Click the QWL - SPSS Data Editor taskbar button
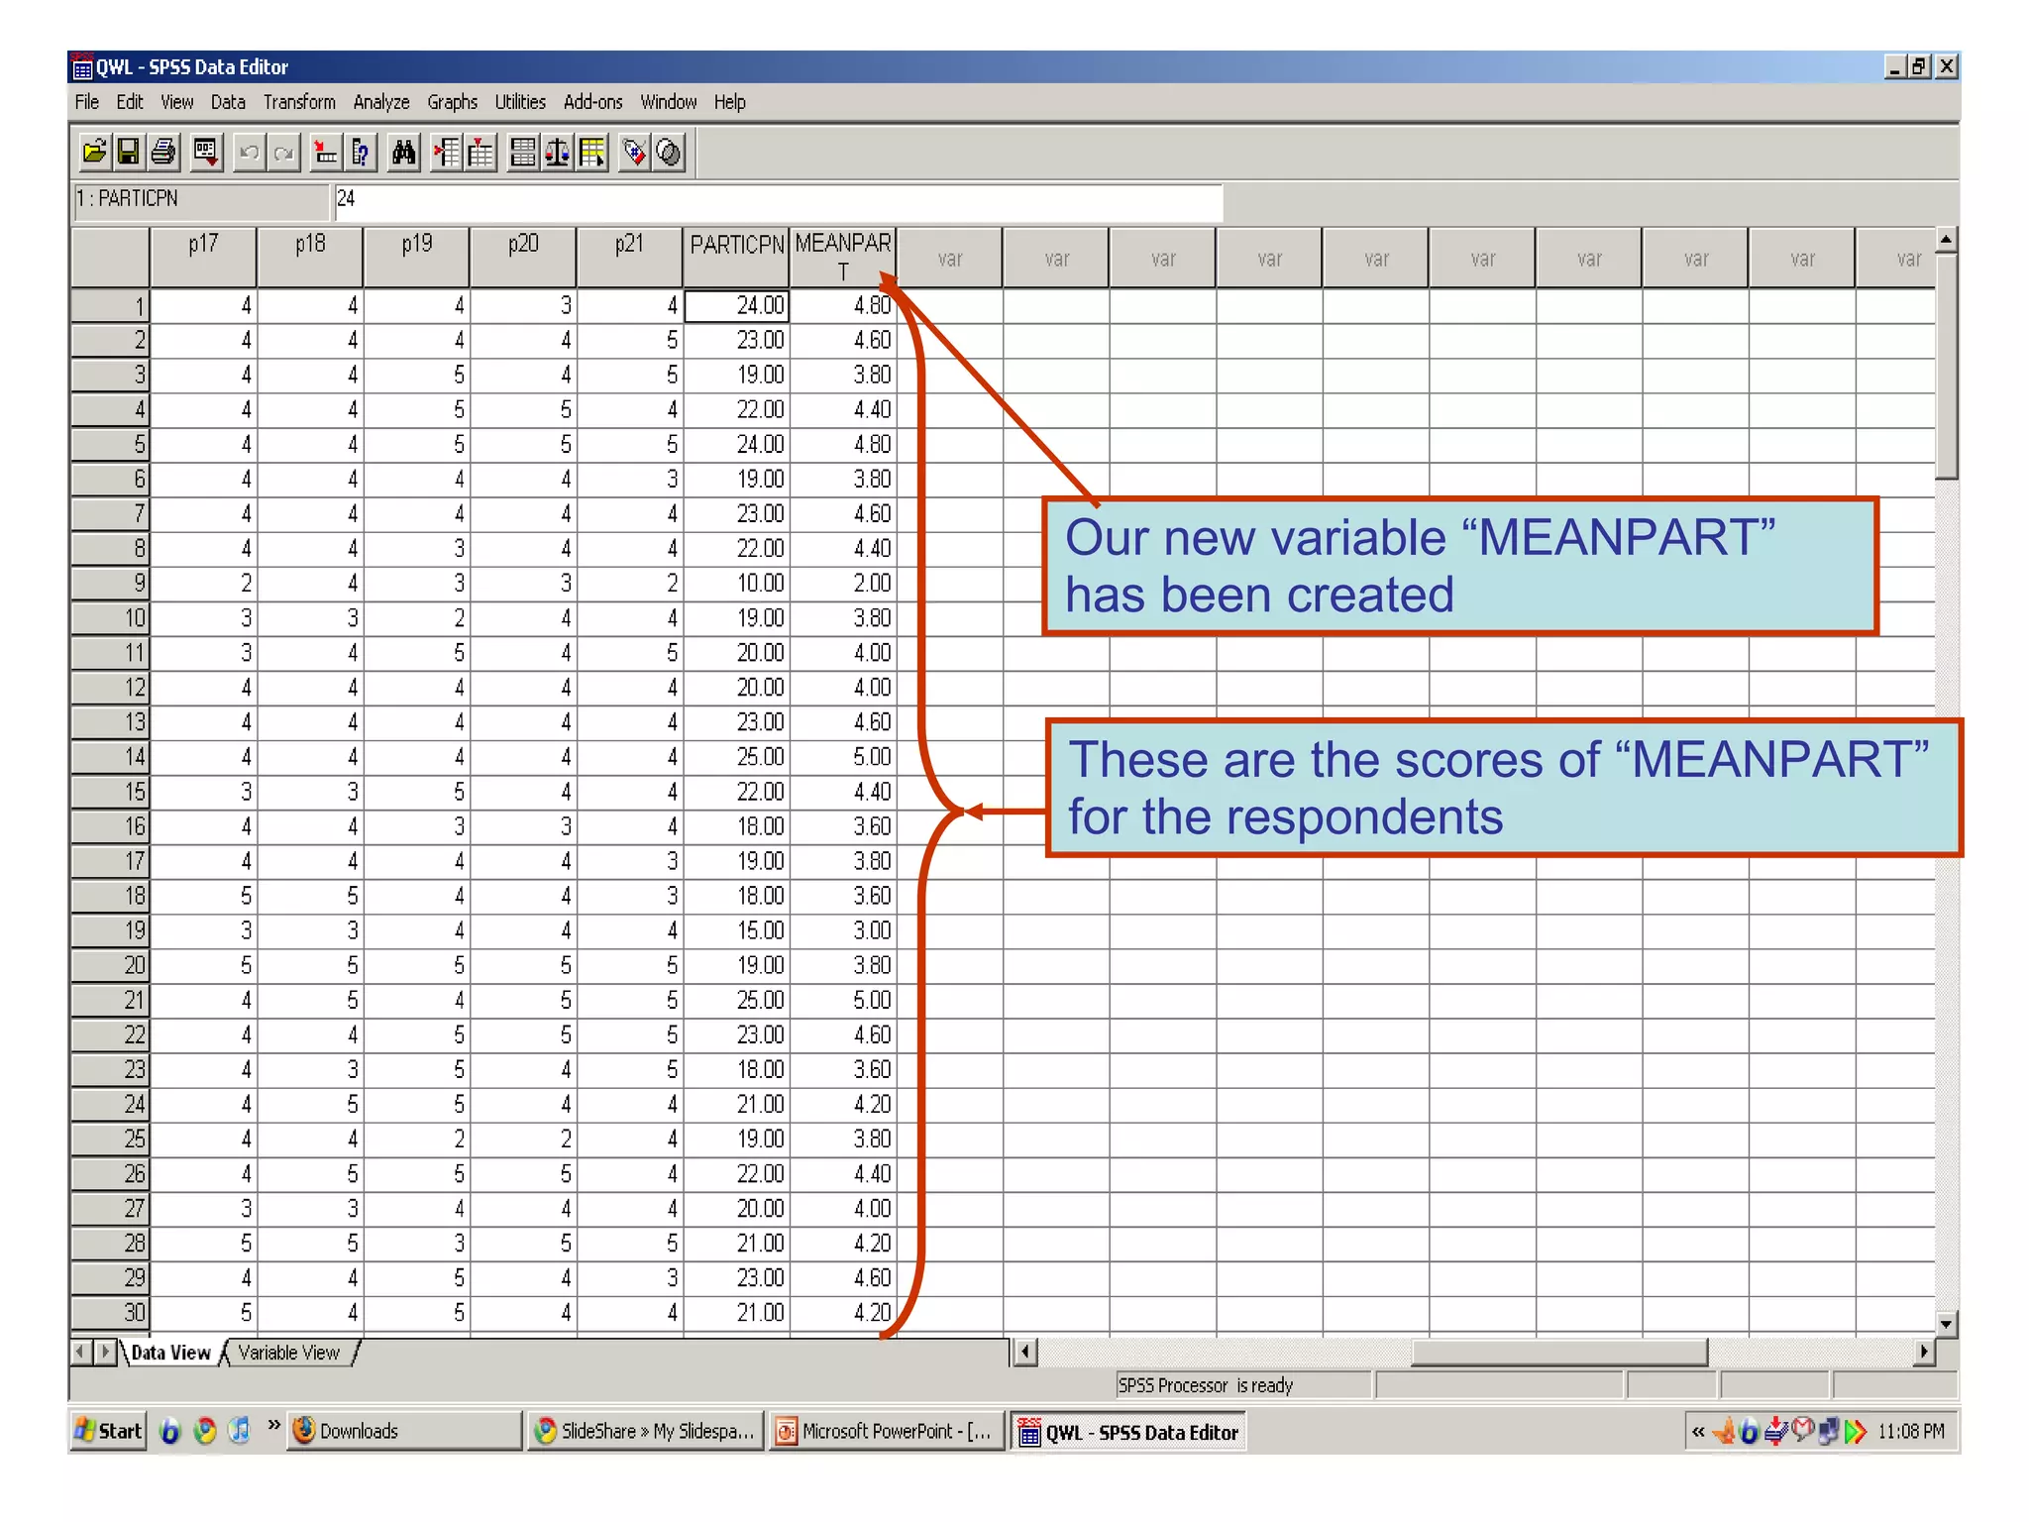 [1128, 1432]
